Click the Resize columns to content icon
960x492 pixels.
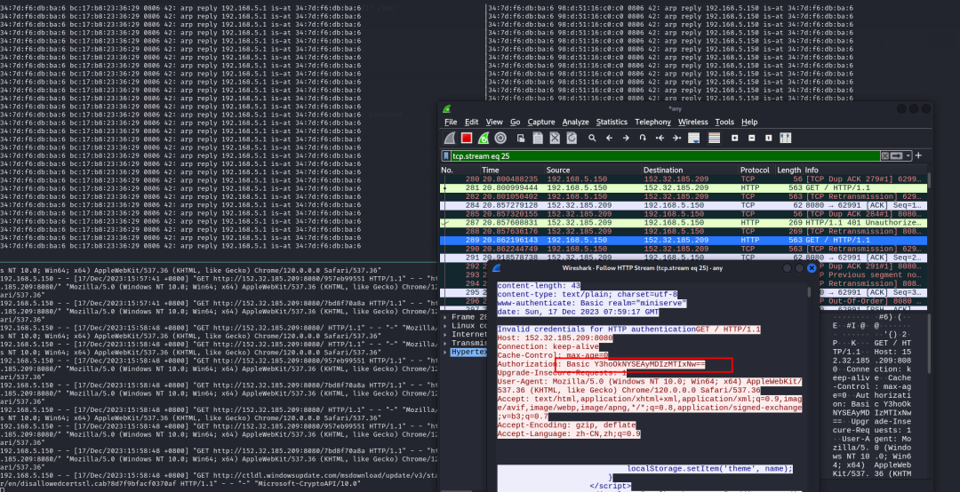tap(786, 139)
